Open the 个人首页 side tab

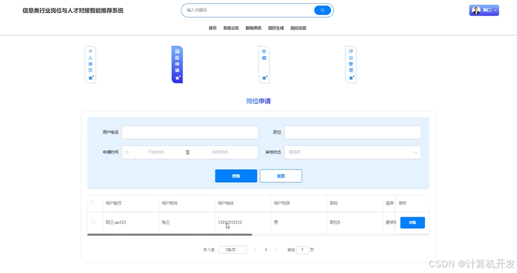pyautogui.click(x=90, y=65)
